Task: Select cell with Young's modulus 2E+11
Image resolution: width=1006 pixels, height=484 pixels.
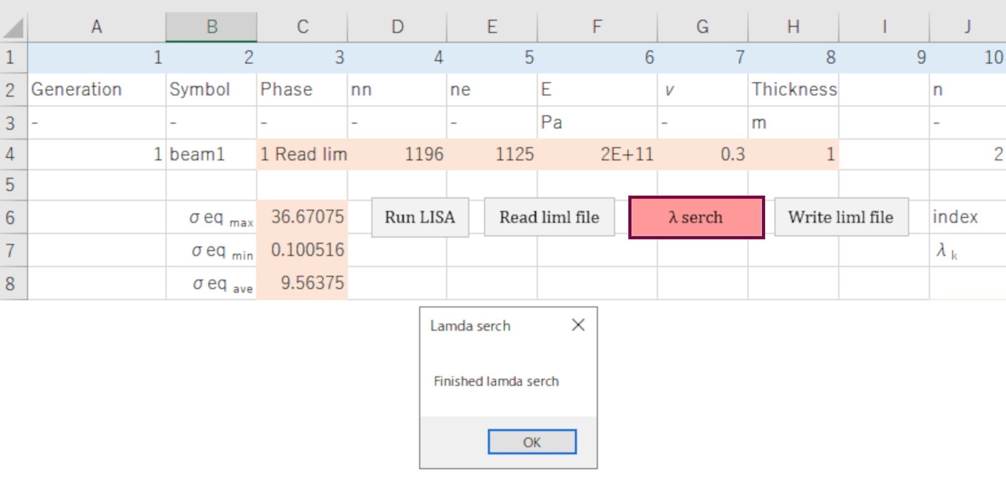Action: pyautogui.click(x=596, y=155)
